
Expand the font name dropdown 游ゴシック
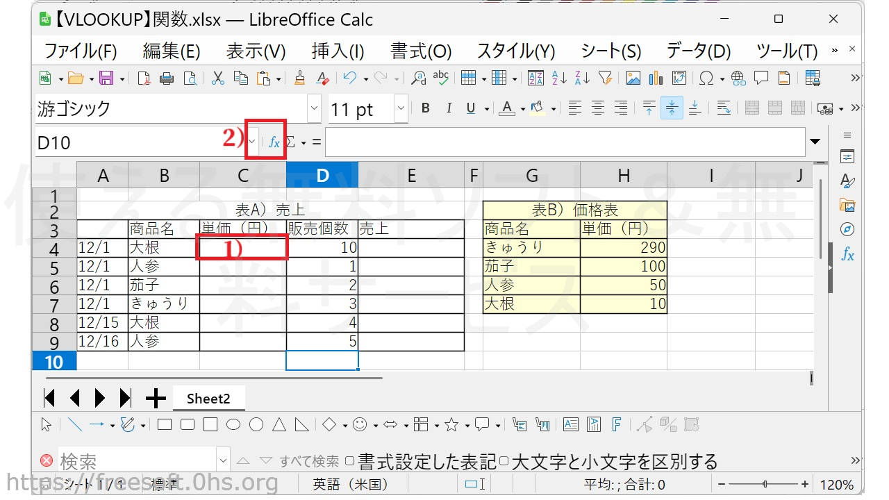[315, 108]
